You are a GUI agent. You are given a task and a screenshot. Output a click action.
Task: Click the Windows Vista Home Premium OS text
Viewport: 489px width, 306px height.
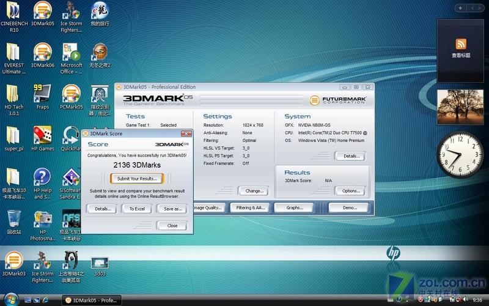click(331, 141)
